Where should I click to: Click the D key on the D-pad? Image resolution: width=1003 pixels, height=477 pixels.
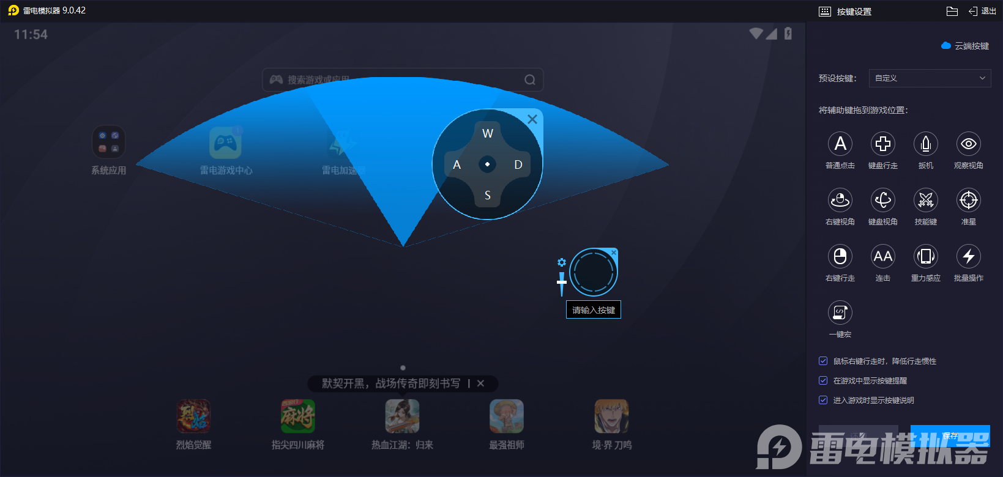pos(518,165)
